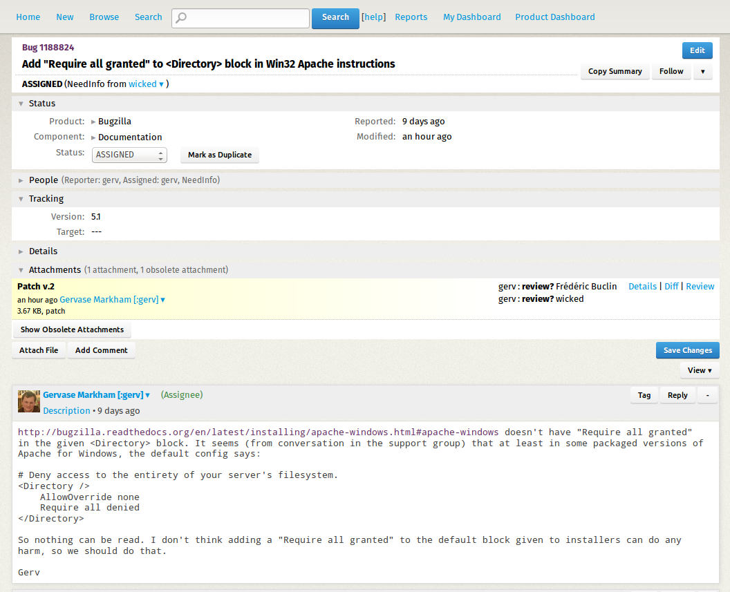
Task: Open the dropdown arrow next to Follow
Action: pyautogui.click(x=702, y=71)
